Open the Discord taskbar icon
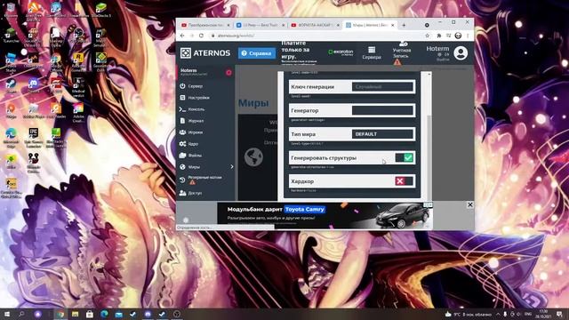This screenshot has height=320, width=569. pos(148,314)
